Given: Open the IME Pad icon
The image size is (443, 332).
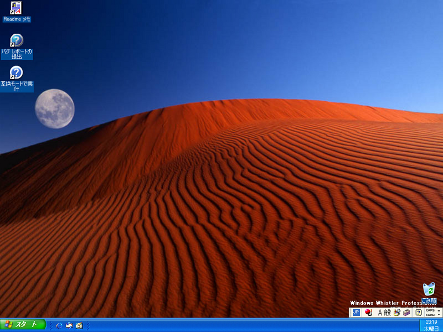Looking at the screenshot, I should pos(397,313).
